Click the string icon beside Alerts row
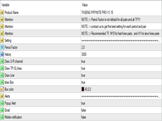The height and width of the screenshot is (121, 162). tap(2, 96)
